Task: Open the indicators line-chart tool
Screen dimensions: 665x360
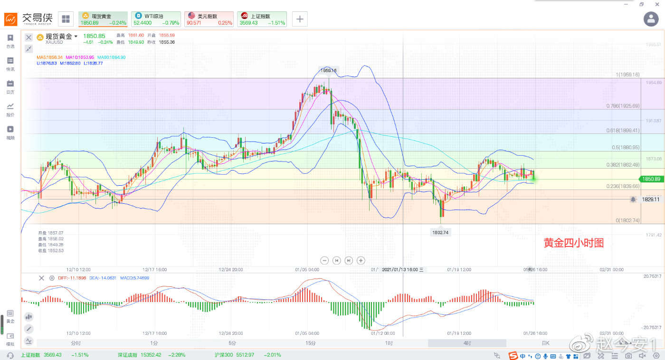Action: coord(28,341)
